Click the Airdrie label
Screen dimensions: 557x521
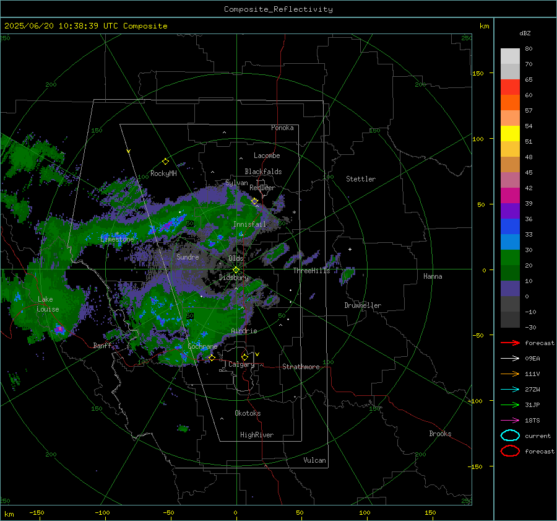(244, 331)
